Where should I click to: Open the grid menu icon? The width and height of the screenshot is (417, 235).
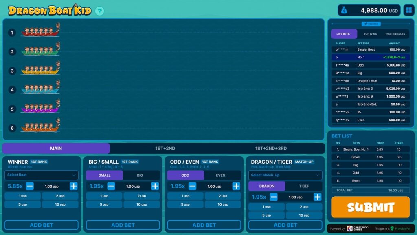pos(408,11)
